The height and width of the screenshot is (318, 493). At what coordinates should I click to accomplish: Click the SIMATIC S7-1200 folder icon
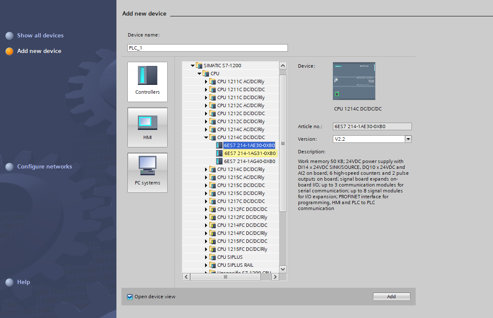[199, 66]
